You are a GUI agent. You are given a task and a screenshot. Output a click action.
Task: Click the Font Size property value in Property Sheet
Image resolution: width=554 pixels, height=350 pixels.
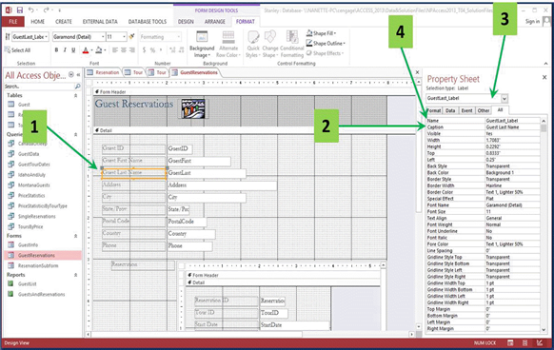click(x=512, y=211)
